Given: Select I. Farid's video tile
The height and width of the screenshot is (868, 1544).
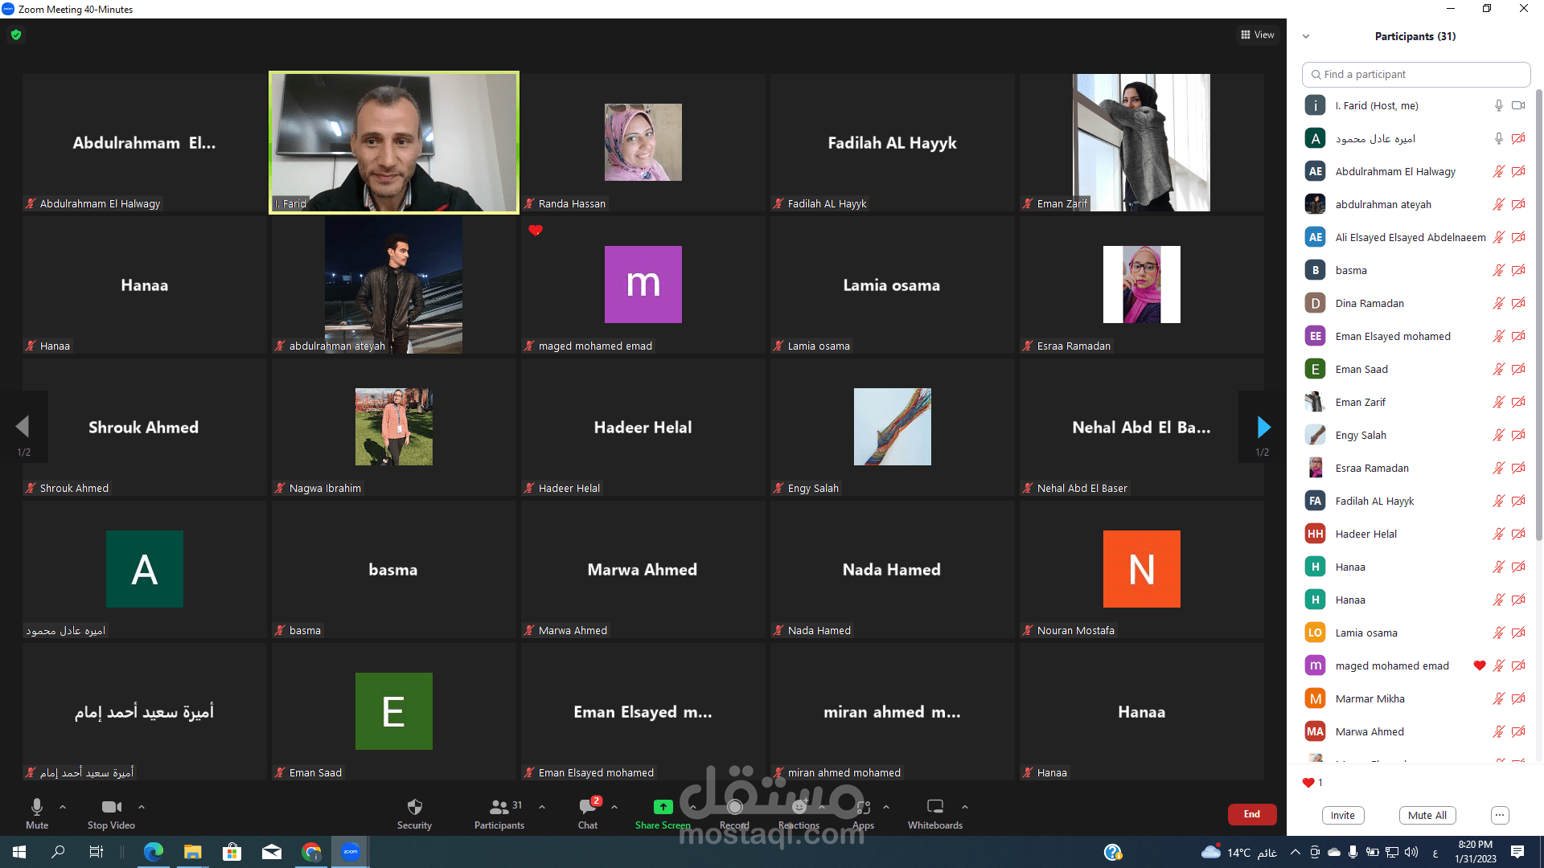Looking at the screenshot, I should coord(394,142).
